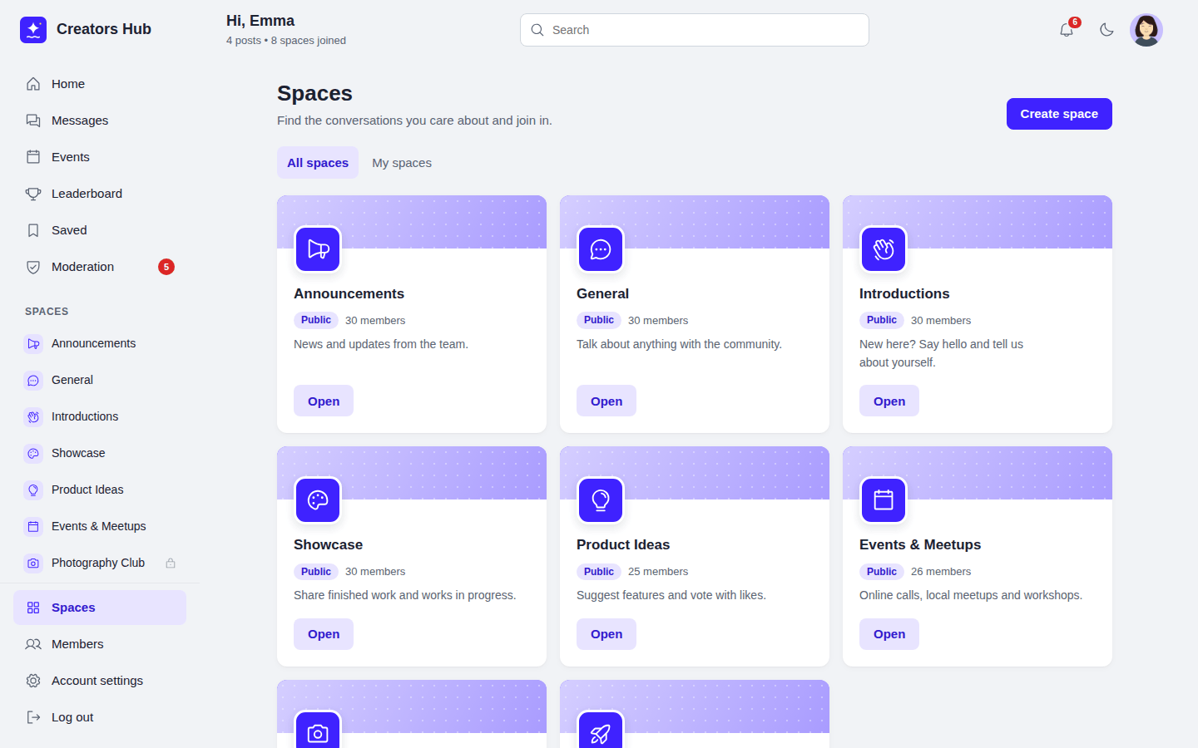This screenshot has width=1198, height=748.
Task: Click the Events & Meetups card calendar icon
Action: click(x=884, y=500)
